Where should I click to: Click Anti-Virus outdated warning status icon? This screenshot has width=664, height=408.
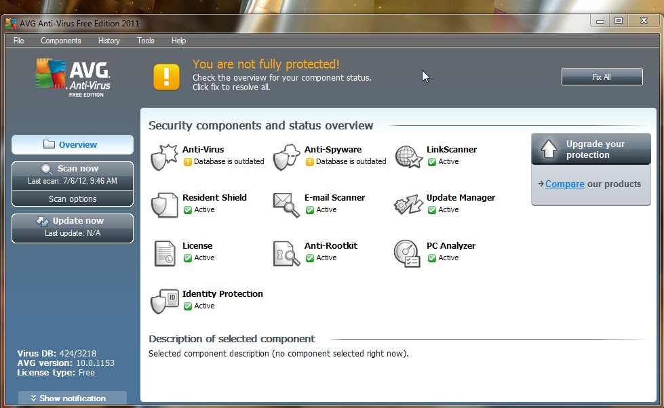pos(188,162)
